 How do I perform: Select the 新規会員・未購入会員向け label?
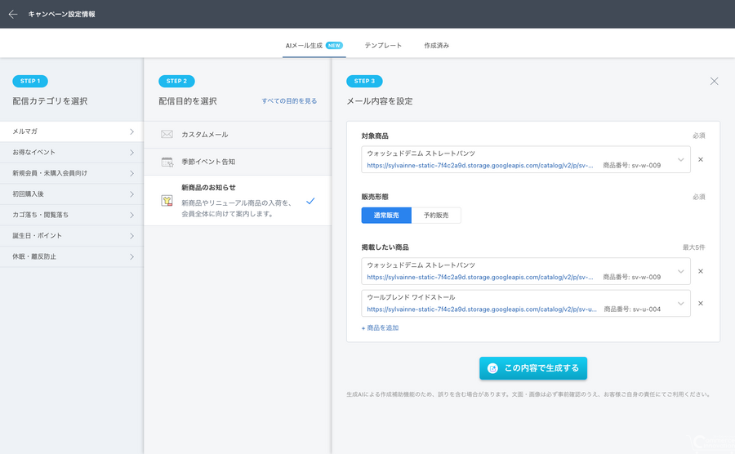point(50,173)
